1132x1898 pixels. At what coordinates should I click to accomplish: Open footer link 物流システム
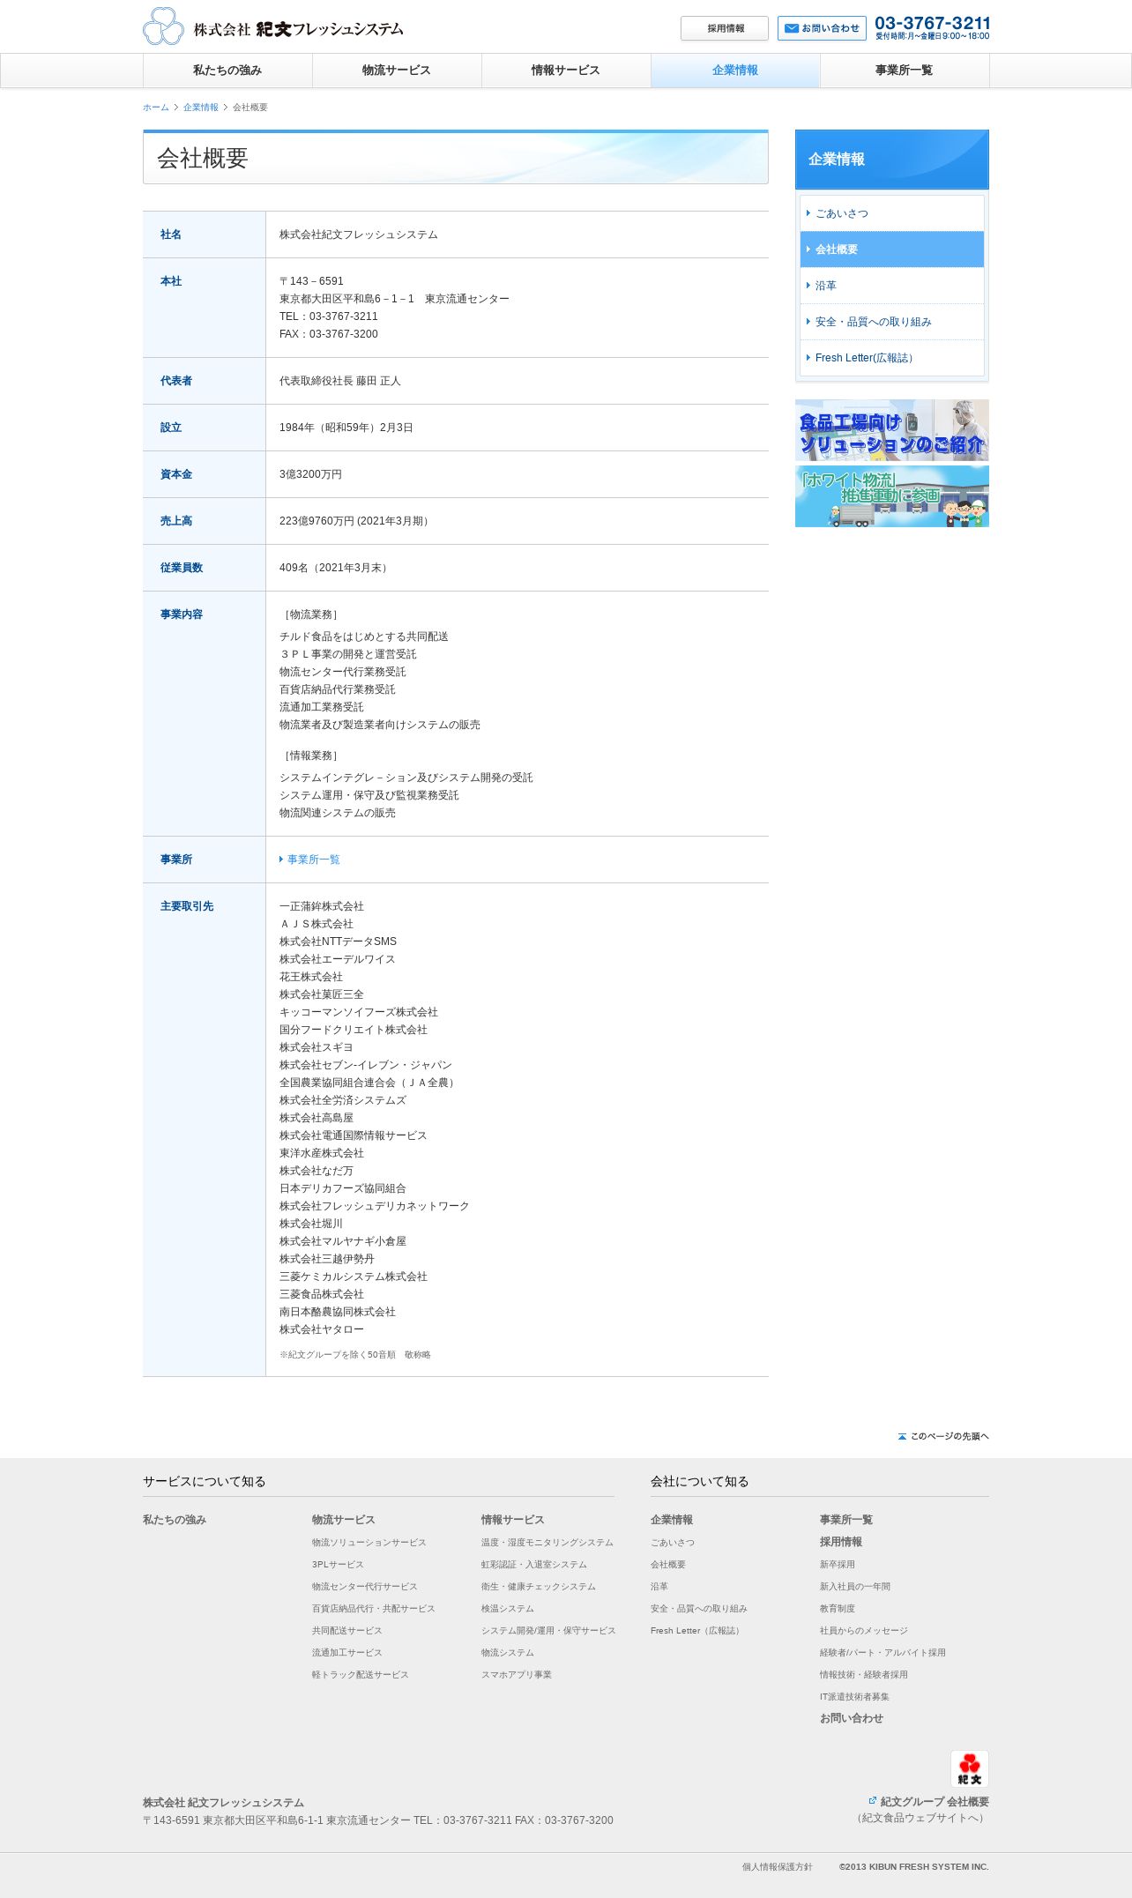point(507,1653)
